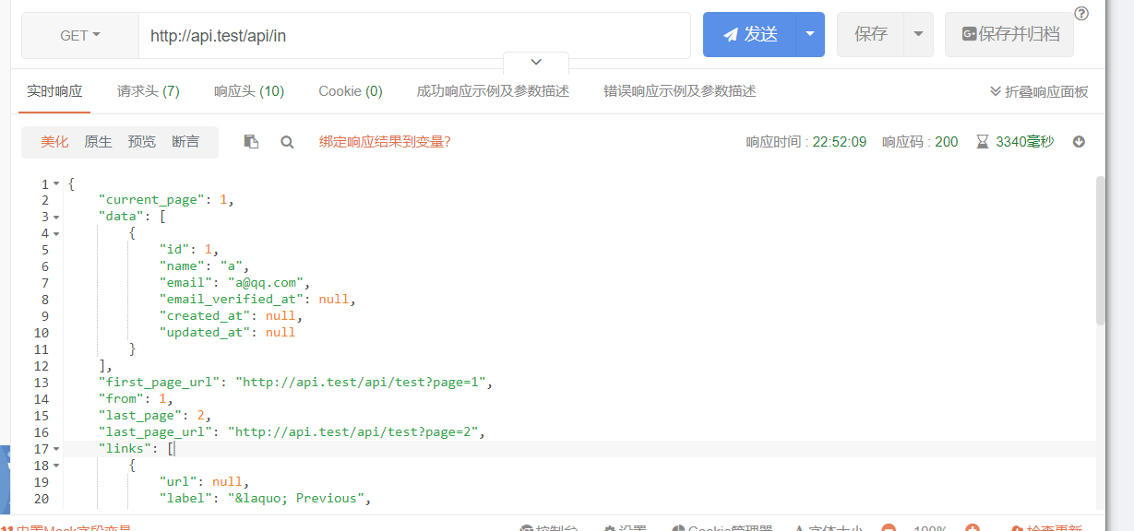
Task: Click the "last_page": 2 line
Action: 155,416
